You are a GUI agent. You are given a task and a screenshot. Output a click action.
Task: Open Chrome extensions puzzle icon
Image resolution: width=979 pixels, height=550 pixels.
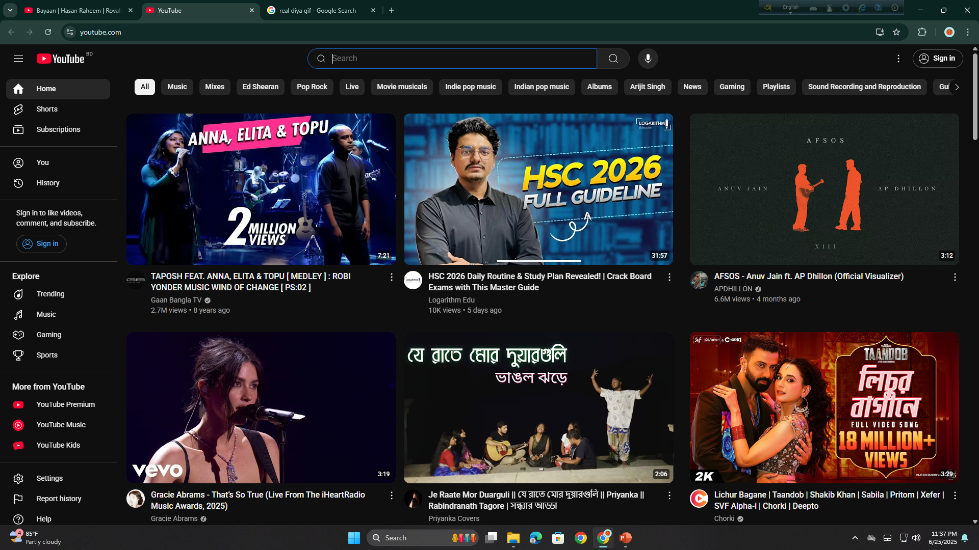tap(922, 32)
